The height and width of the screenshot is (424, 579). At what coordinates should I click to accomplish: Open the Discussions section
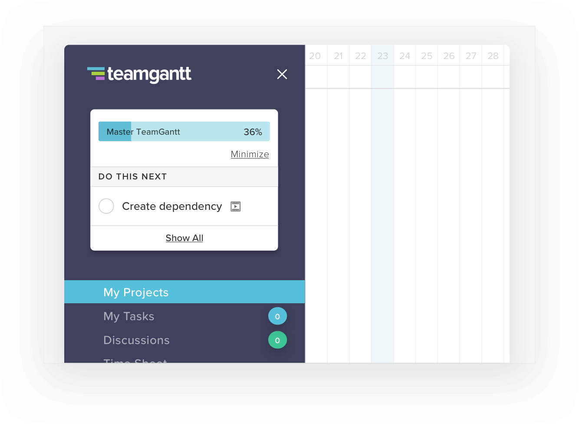click(136, 340)
